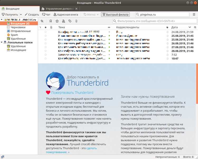
Task: Close the Управление дополнениями tab
Action: pyautogui.click(x=76, y=9)
